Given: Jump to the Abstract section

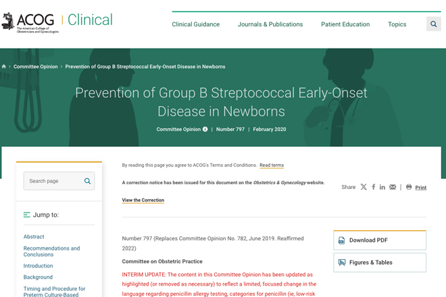Looking at the screenshot, I should [34, 237].
